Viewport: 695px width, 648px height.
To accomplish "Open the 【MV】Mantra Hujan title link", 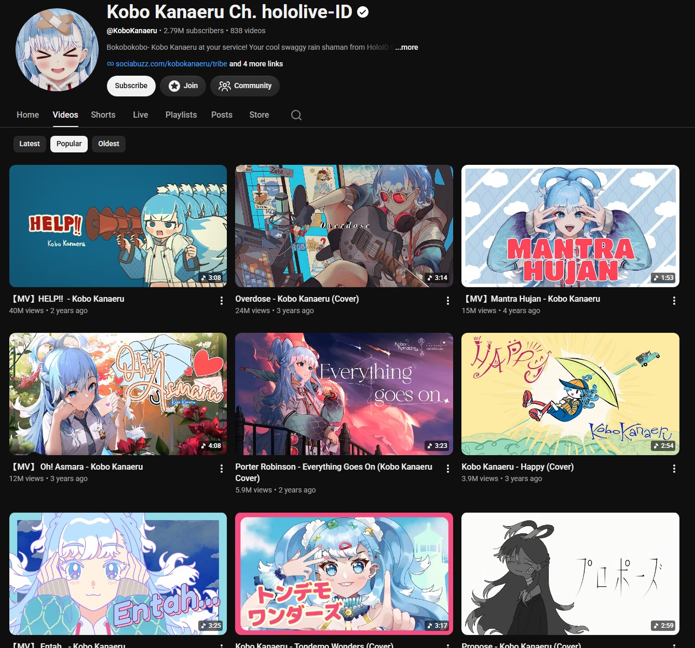I will tap(531, 299).
